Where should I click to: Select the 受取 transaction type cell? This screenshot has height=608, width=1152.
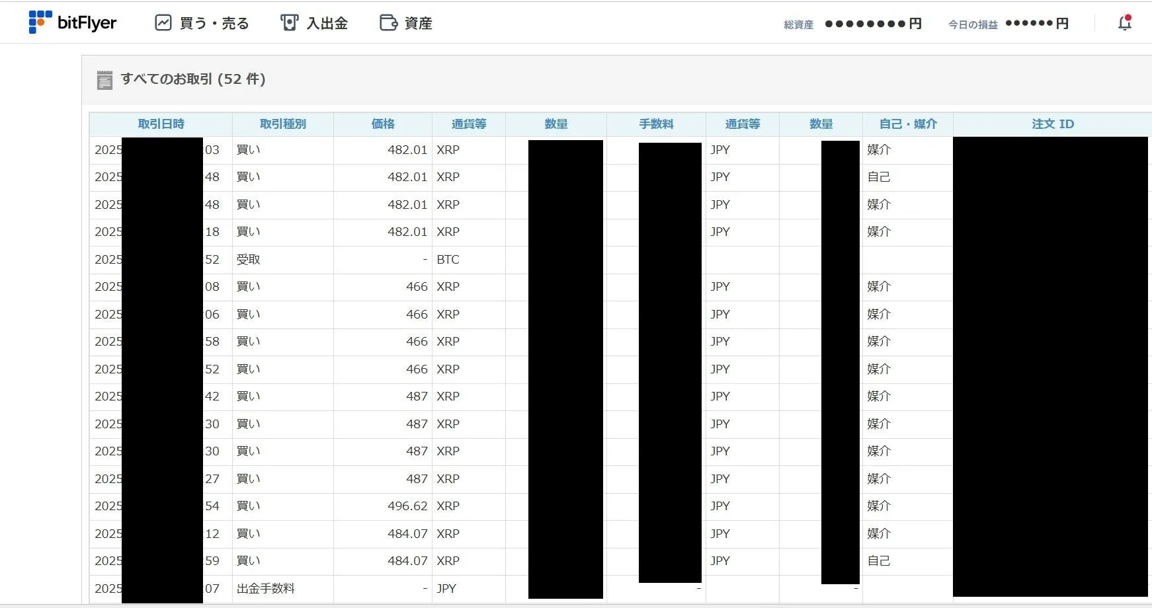coord(283,260)
